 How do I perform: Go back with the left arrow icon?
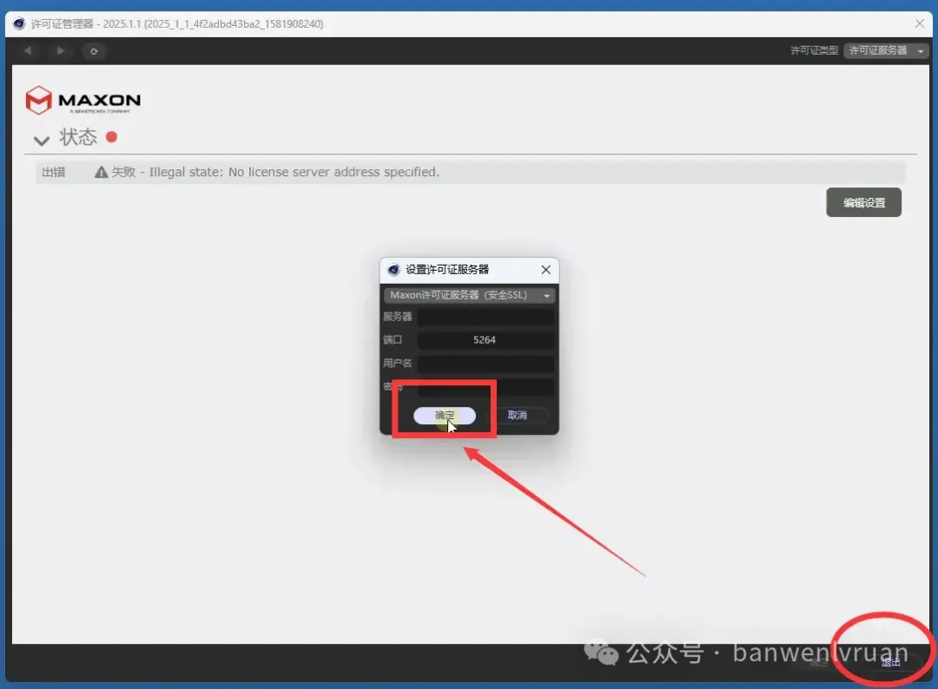click(28, 51)
